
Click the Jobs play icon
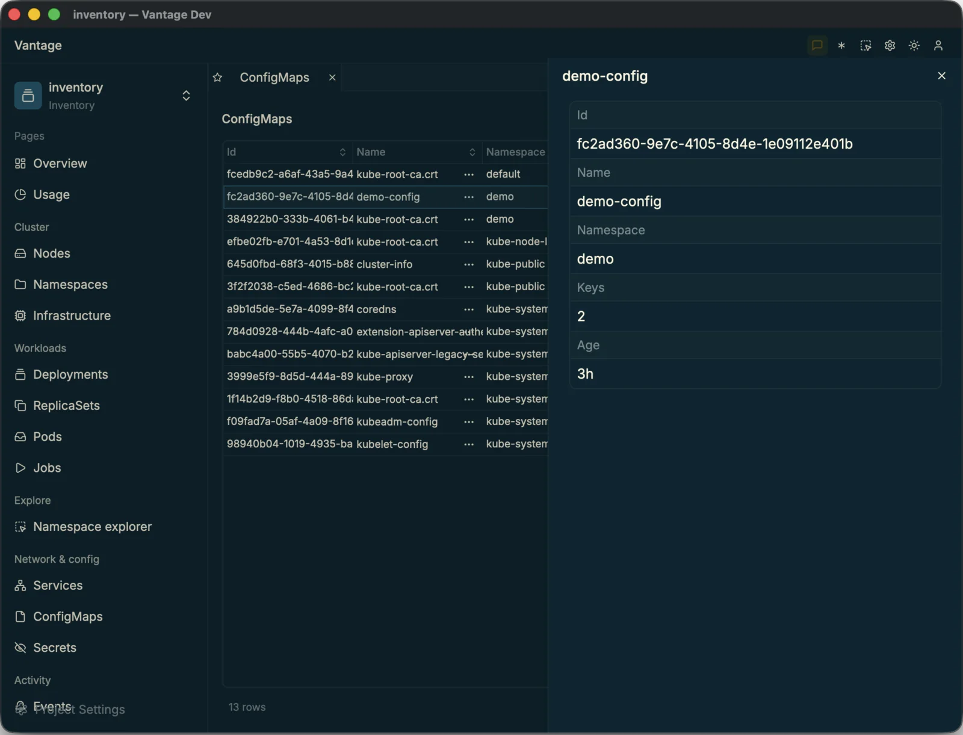point(20,468)
